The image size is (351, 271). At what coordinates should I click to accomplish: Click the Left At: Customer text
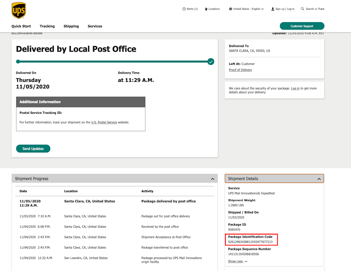coord(242,64)
